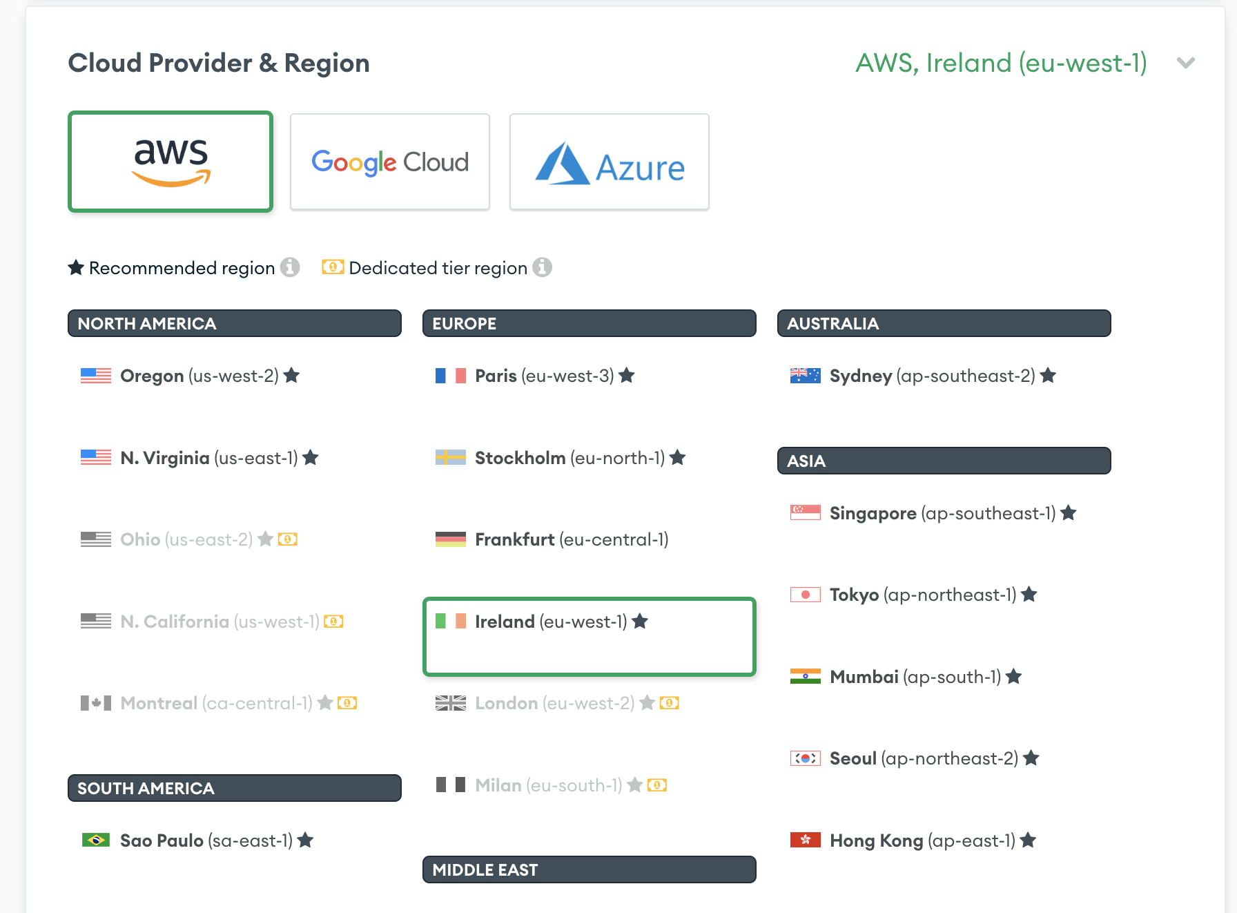The width and height of the screenshot is (1237, 913).
Task: Open the AWS, Ireland (eu-west-1) summary
Action: coord(1001,63)
